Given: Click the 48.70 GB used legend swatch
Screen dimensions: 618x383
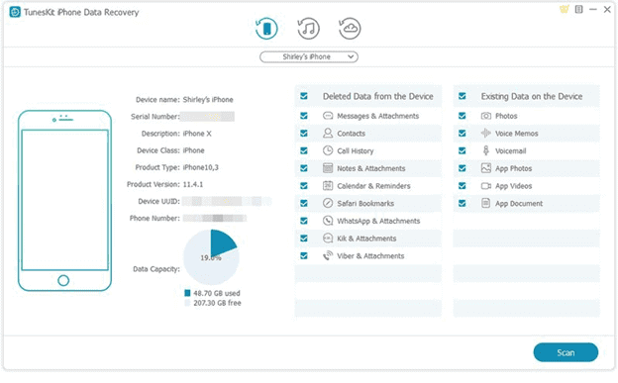Looking at the screenshot, I should [x=187, y=293].
